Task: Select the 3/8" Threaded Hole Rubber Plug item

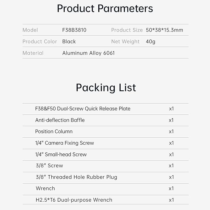Action: coord(76,177)
